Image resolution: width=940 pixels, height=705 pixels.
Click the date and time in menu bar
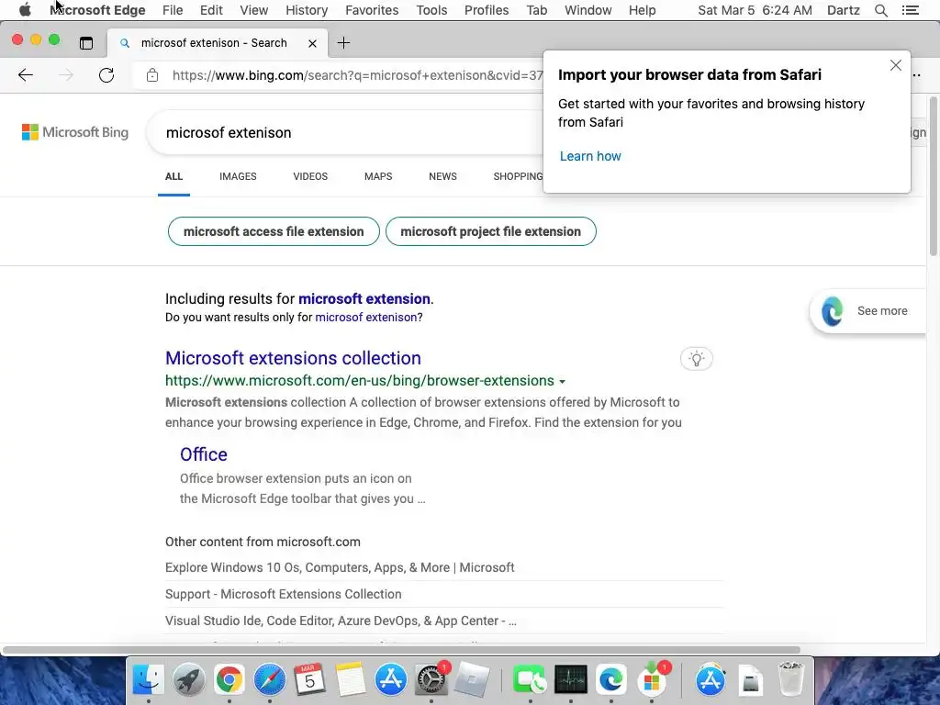(x=755, y=10)
